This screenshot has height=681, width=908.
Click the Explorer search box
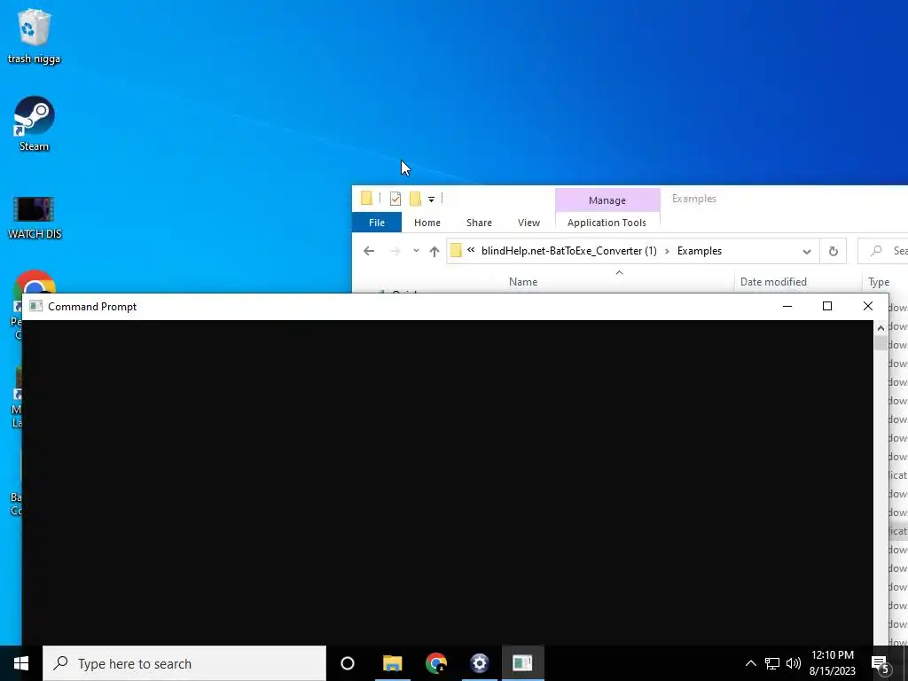[882, 251]
